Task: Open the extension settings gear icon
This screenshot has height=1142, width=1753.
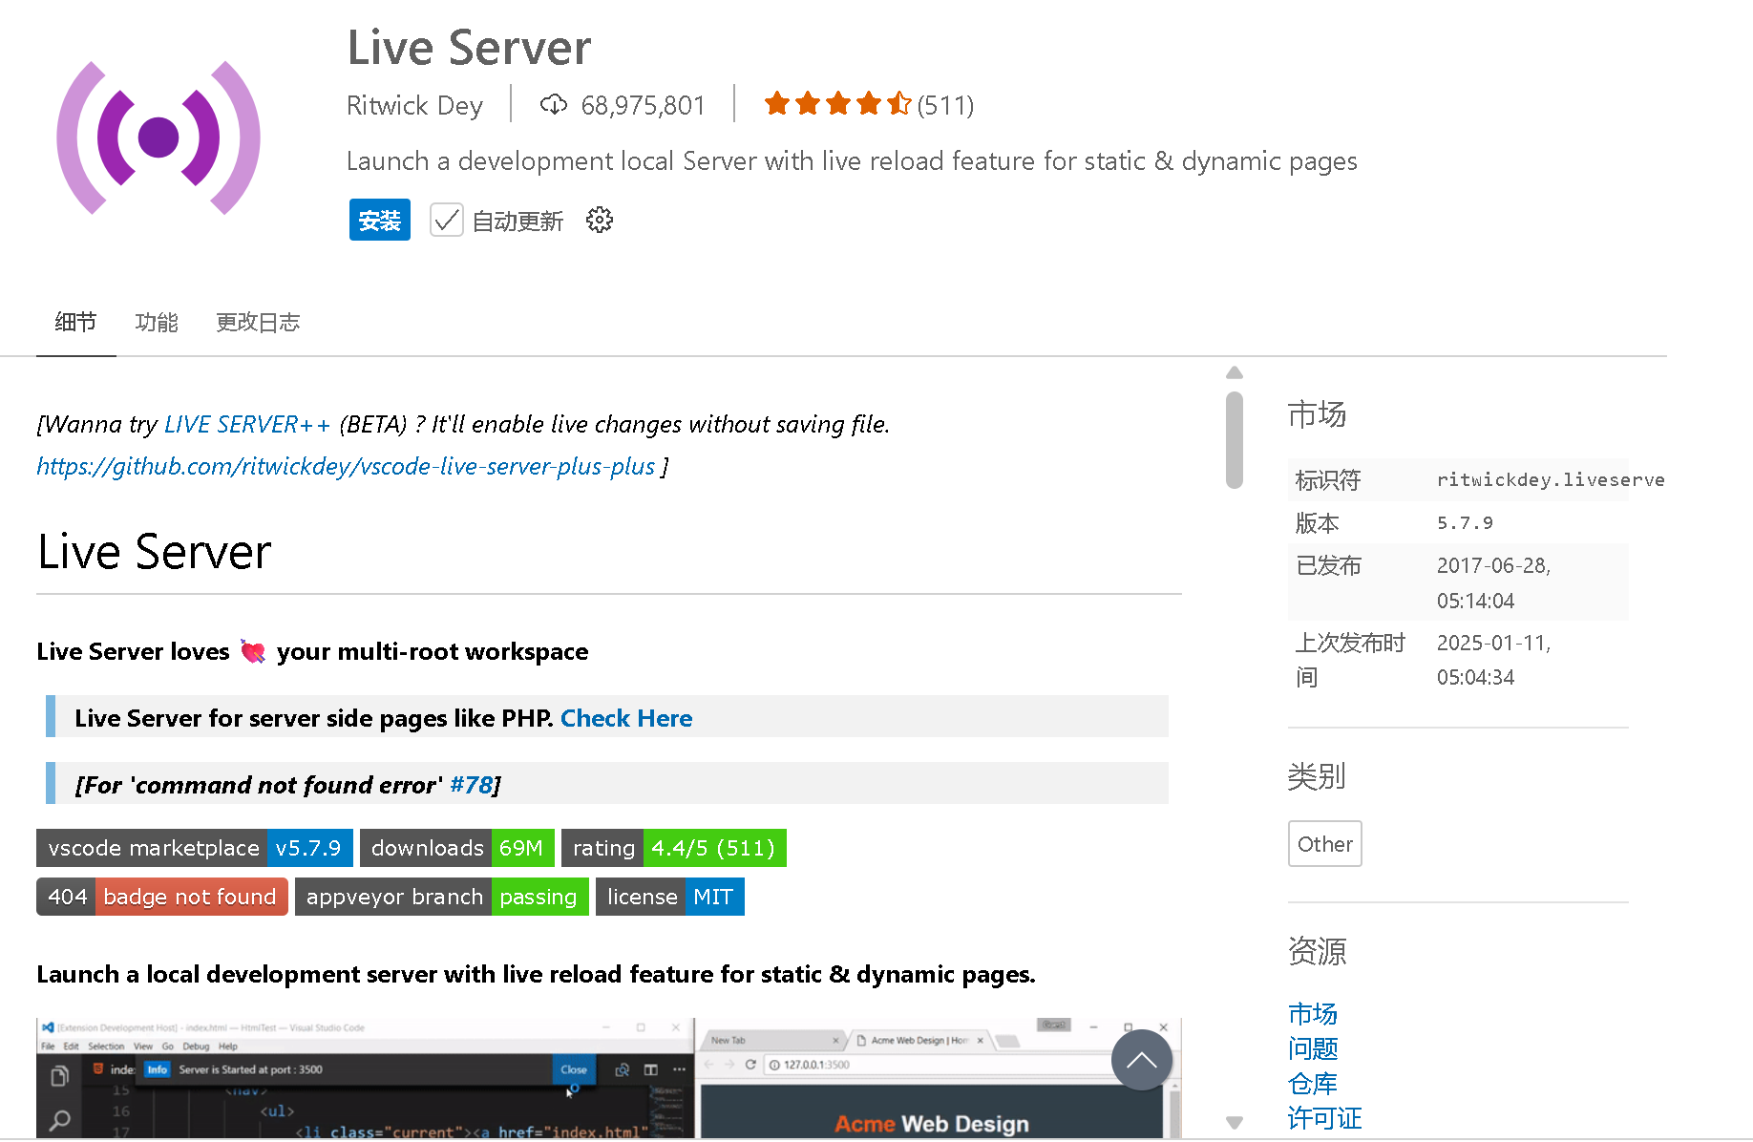Action: pos(600,221)
